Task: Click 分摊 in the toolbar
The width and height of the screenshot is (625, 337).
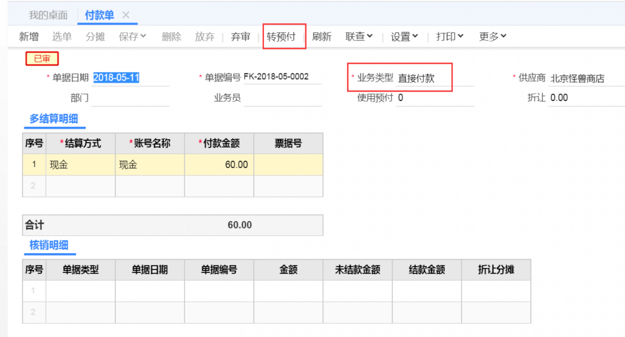Action: 95,37
